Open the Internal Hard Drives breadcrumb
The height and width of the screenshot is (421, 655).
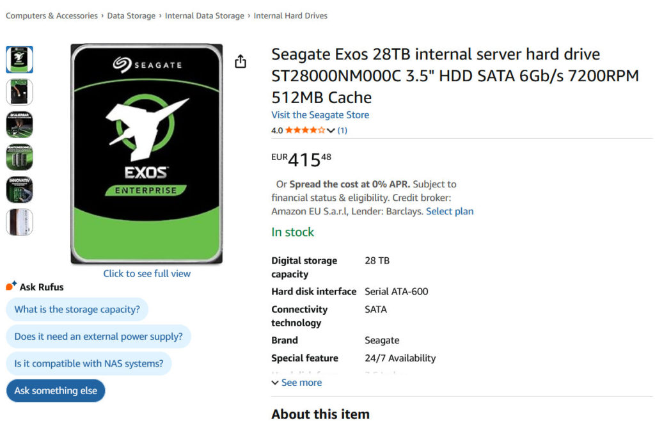[x=290, y=15]
